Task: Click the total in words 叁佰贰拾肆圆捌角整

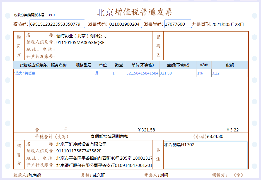Action: tap(110, 136)
